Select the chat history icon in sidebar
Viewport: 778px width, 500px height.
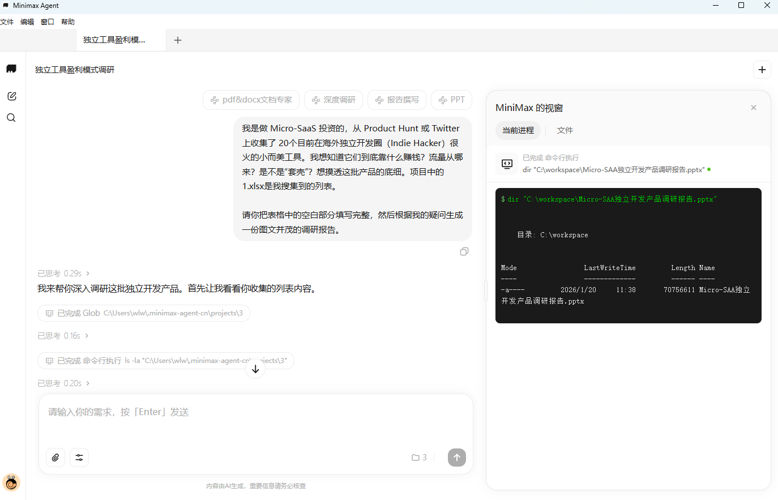pos(11,69)
